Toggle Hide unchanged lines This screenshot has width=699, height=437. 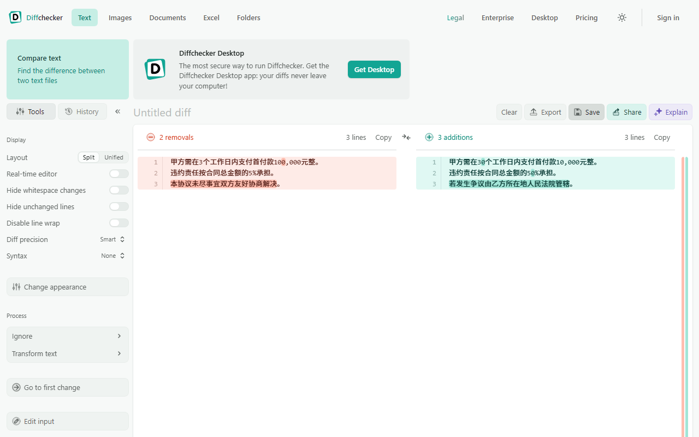119,206
